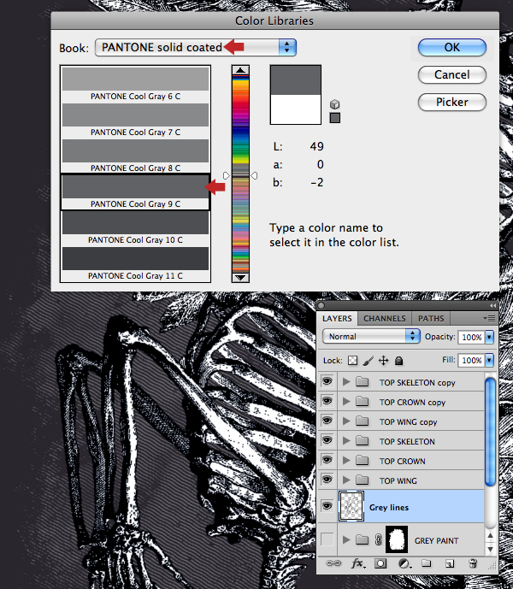513x589 pixels.
Task: Click the TOP SKELETON copy folder icon
Action: (362, 381)
